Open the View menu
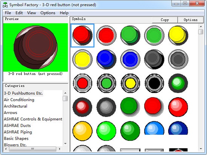This screenshot has width=207, height=155. click(32, 13)
